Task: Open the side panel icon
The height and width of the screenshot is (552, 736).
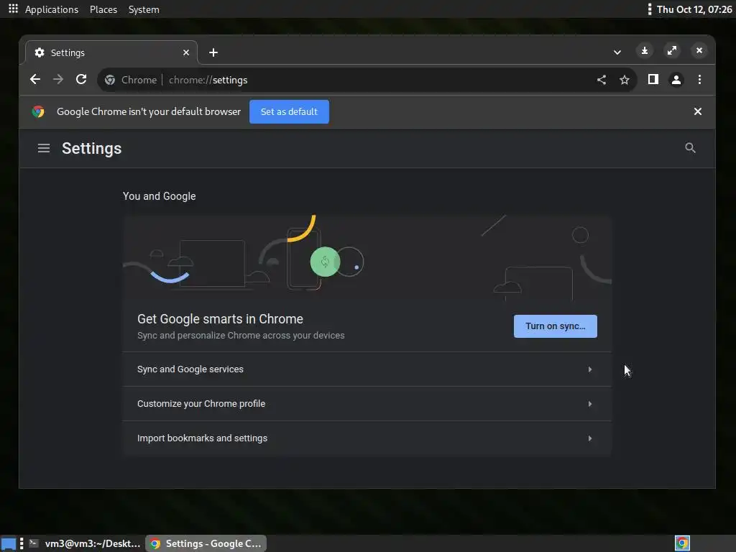Action: click(653, 79)
